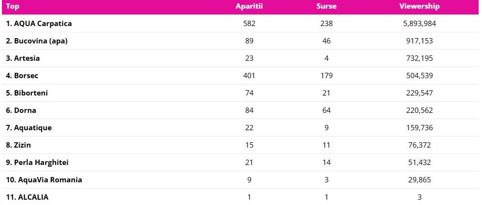Select Borsec's Aparitii value 401
The height and width of the screenshot is (205, 482).
pos(249,75)
